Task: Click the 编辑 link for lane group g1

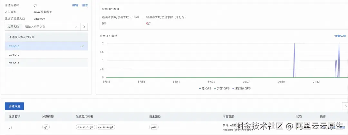Action: [x=75, y=5]
